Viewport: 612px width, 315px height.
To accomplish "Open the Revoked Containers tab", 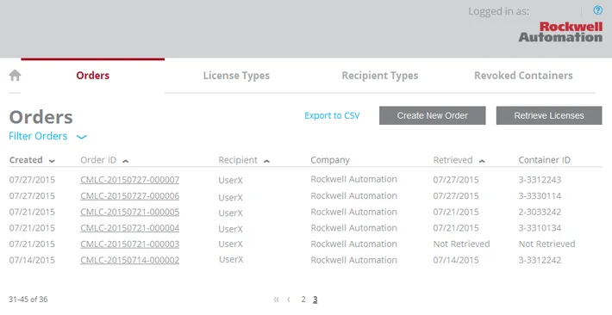I will click(523, 76).
